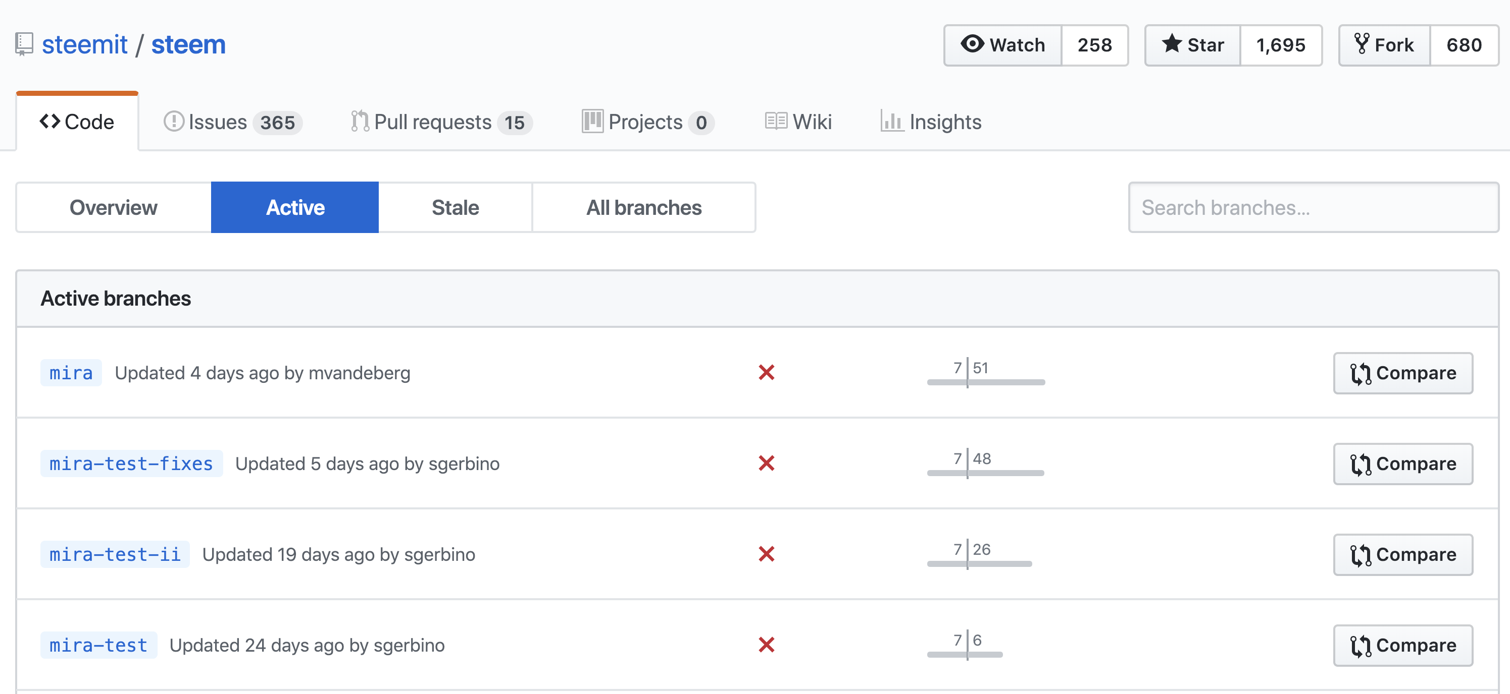The image size is (1510, 694).
Task: Compare the mira-test-fixes branch
Action: [x=1403, y=464]
